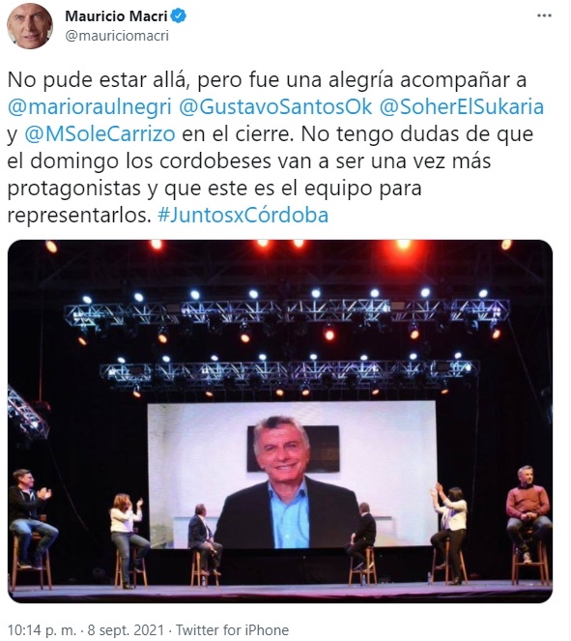Viewport: 571px width, 641px height.
Task: Open the #JuntosxCórdoba hashtag
Action: click(243, 215)
